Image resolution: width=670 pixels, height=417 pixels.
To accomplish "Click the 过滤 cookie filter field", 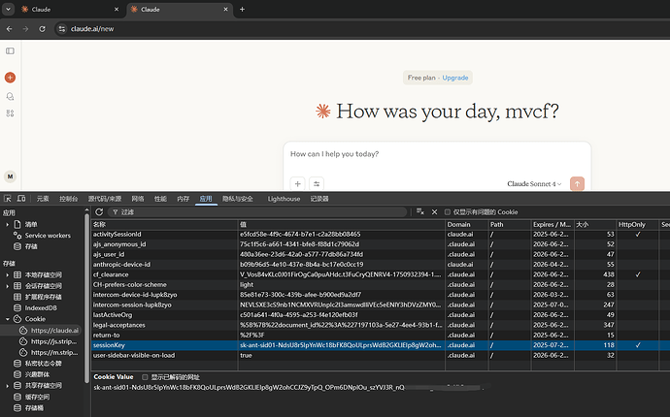I will (256, 212).
